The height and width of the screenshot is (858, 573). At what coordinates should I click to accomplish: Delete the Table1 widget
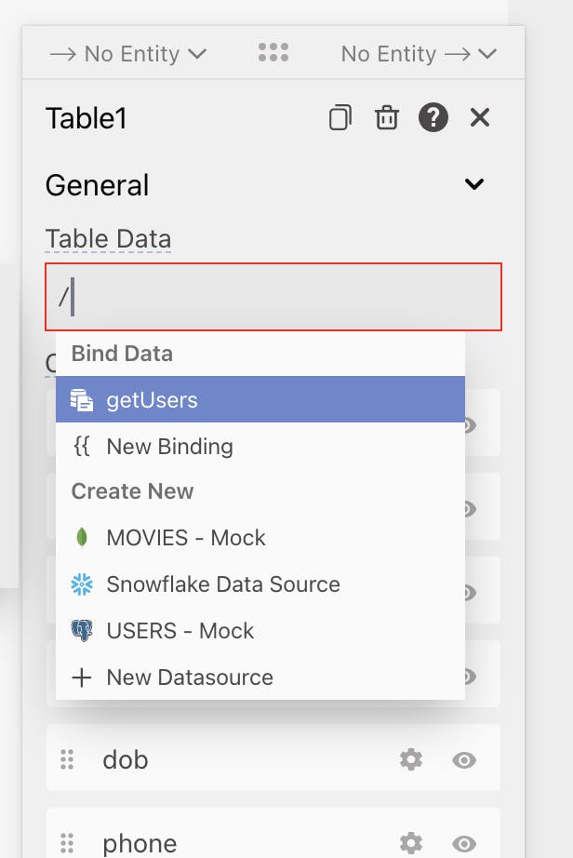tap(387, 118)
